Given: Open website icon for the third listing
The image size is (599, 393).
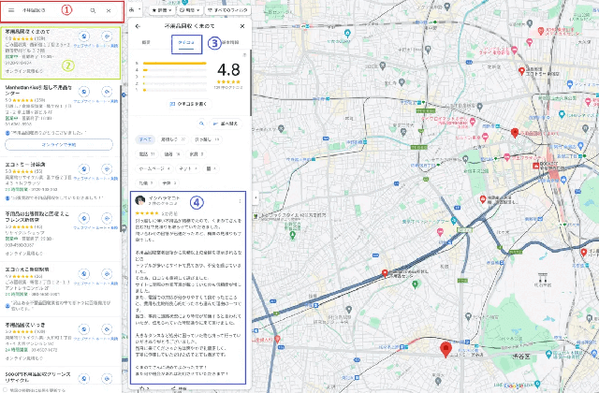Looking at the screenshot, I should (x=83, y=168).
